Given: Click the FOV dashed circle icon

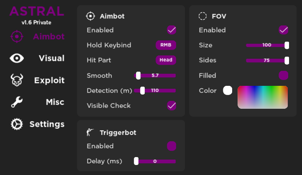Looking at the screenshot, I should point(202,16).
